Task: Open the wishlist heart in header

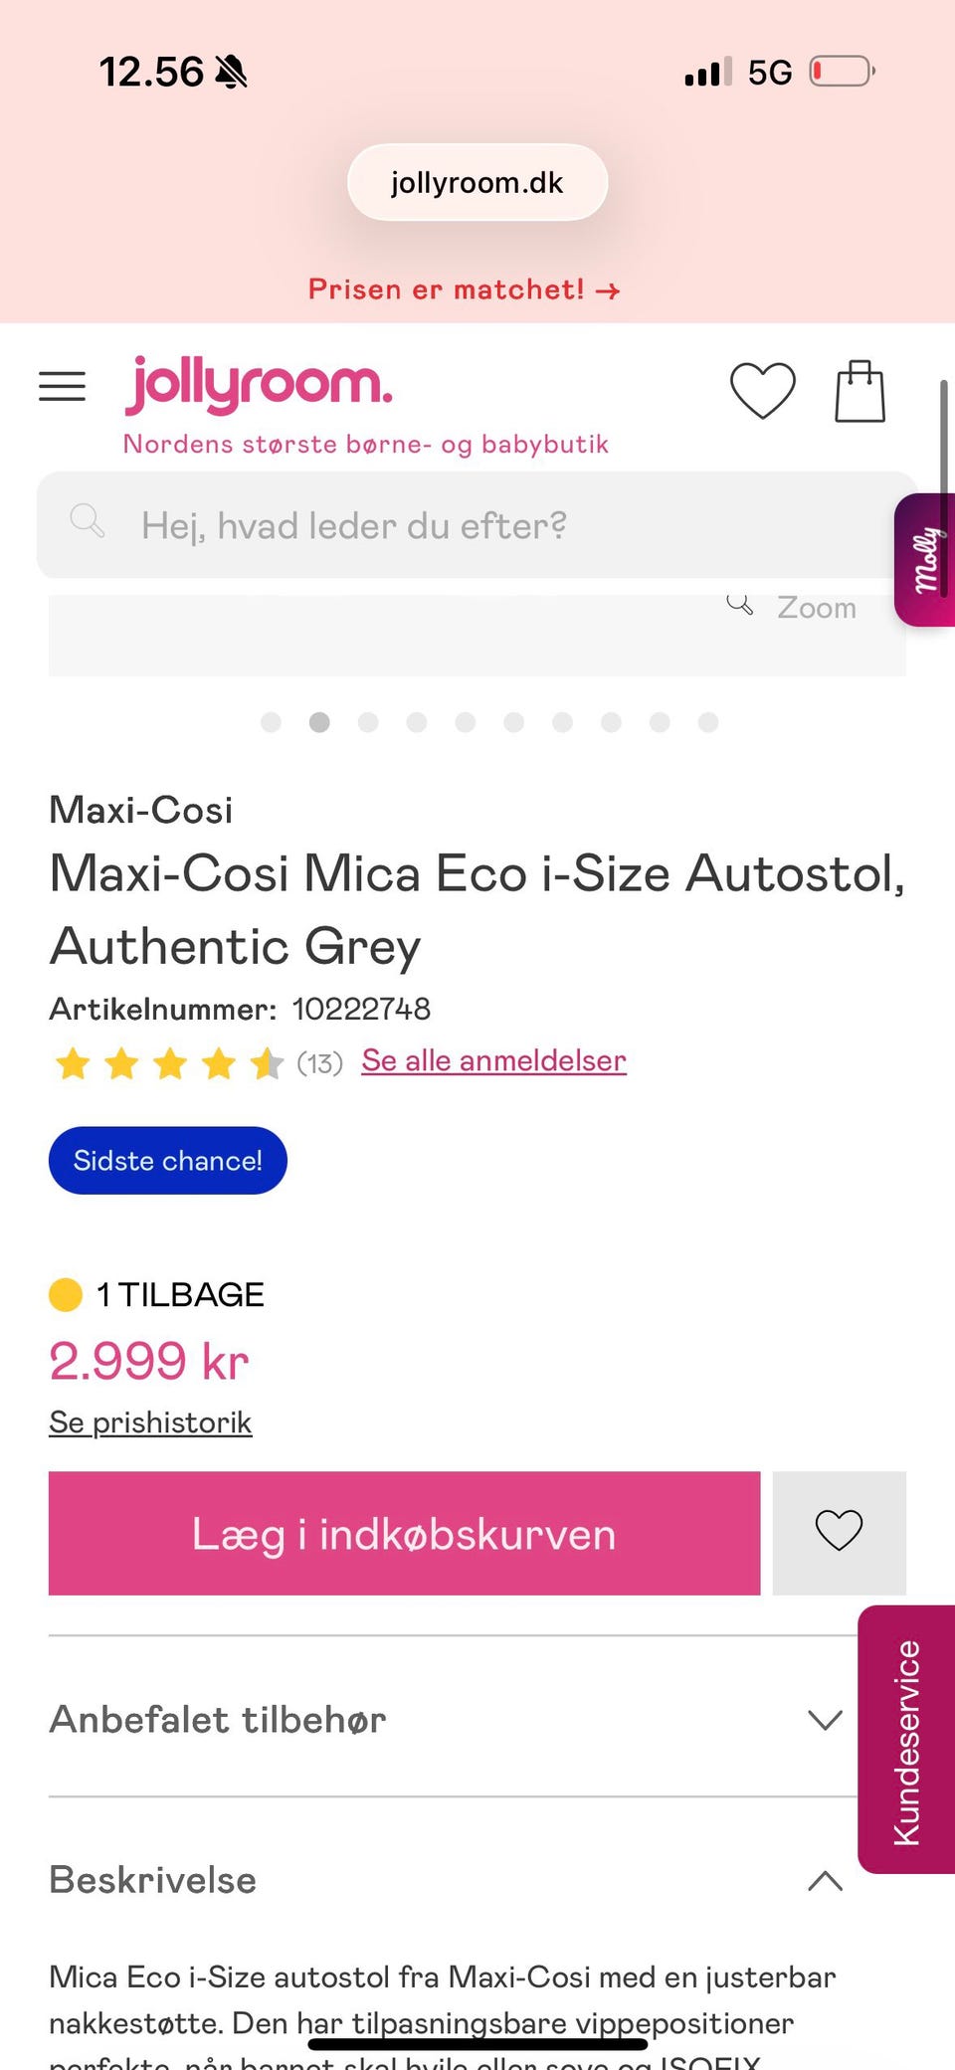Action: pyautogui.click(x=762, y=390)
